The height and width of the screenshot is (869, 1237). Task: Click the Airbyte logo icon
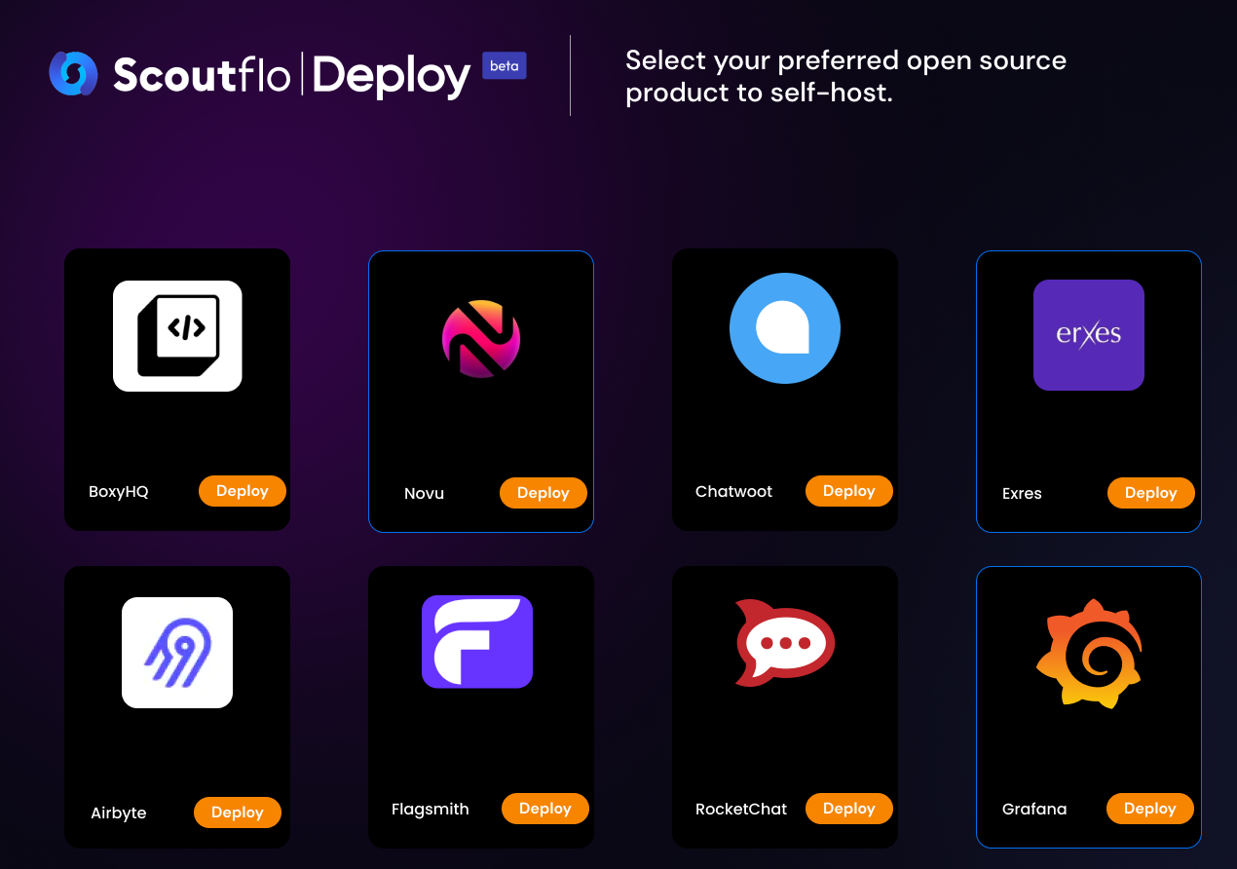[177, 653]
